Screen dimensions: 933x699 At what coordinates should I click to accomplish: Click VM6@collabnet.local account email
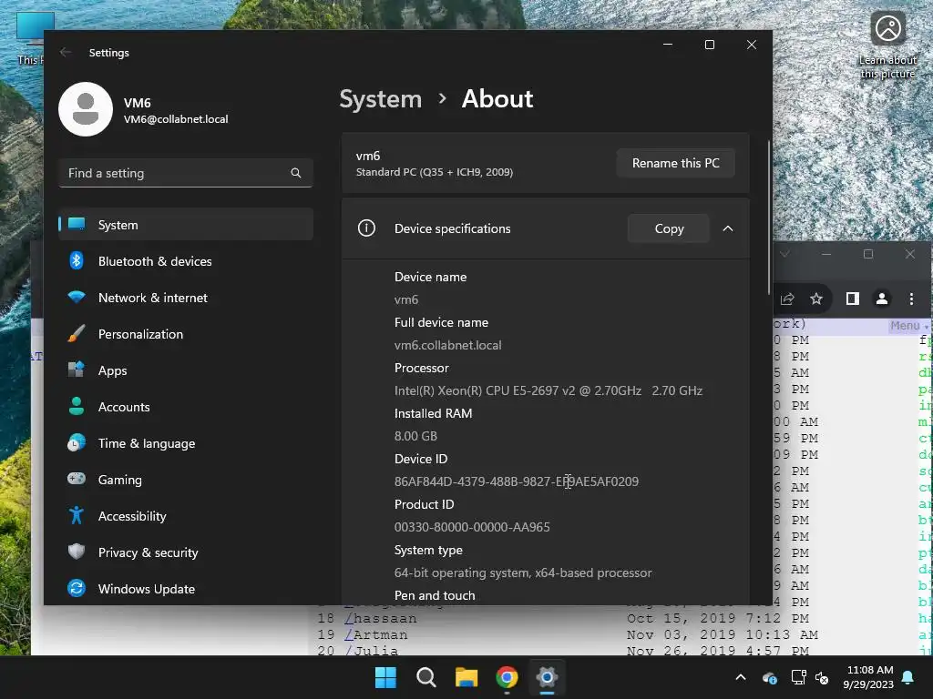click(x=176, y=119)
